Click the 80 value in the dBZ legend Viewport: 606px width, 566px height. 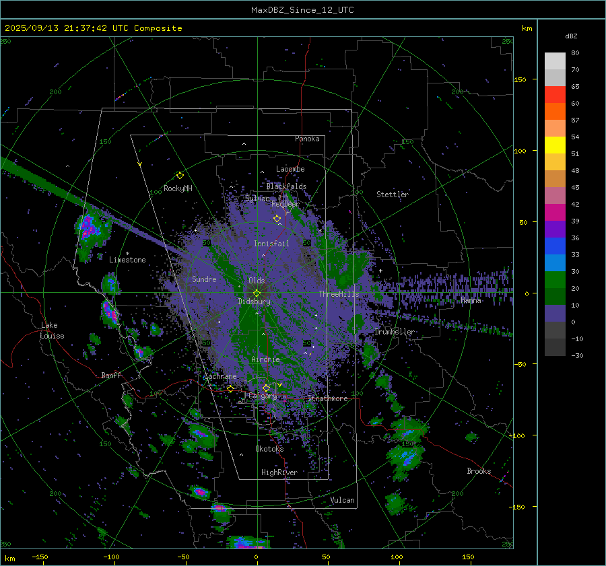pyautogui.click(x=575, y=53)
